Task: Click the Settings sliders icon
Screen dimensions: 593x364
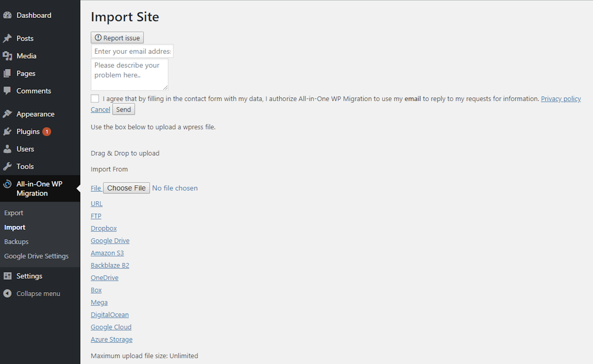Action: tap(7, 276)
